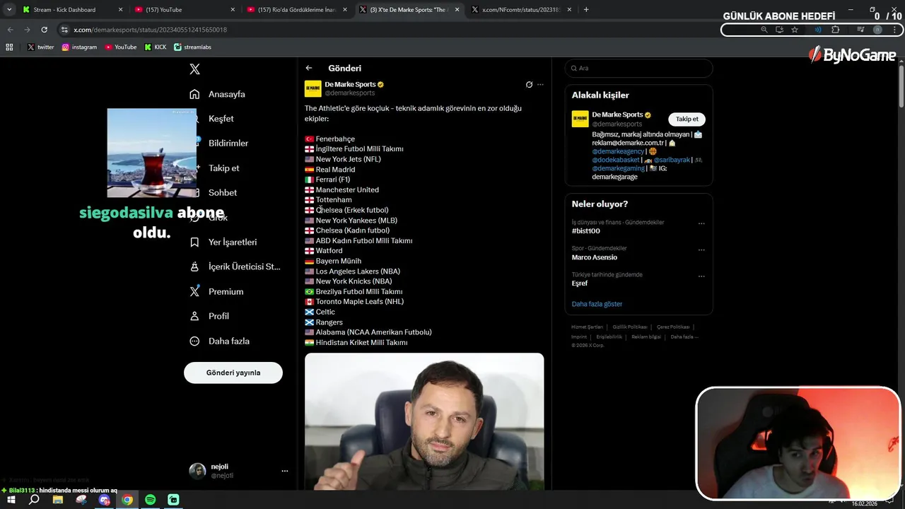Open @demarkegaming mention link
The width and height of the screenshot is (905, 509).
(x=618, y=168)
